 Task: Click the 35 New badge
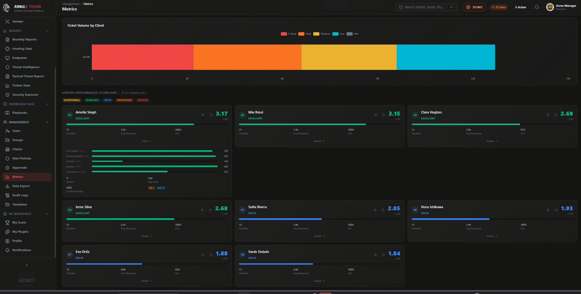(x=499, y=7)
